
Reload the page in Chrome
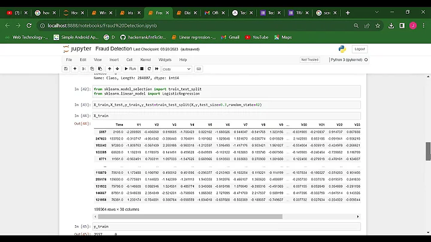click(29, 26)
